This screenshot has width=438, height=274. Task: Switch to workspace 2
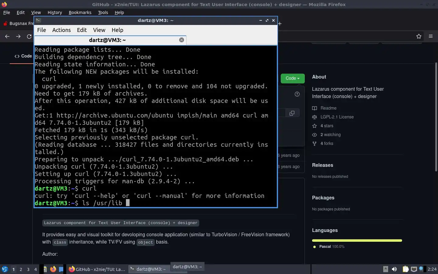point(21,269)
